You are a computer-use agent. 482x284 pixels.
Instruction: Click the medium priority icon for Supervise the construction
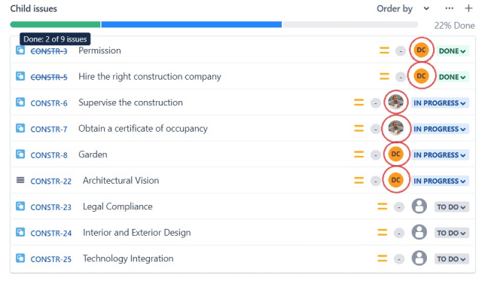(x=358, y=102)
